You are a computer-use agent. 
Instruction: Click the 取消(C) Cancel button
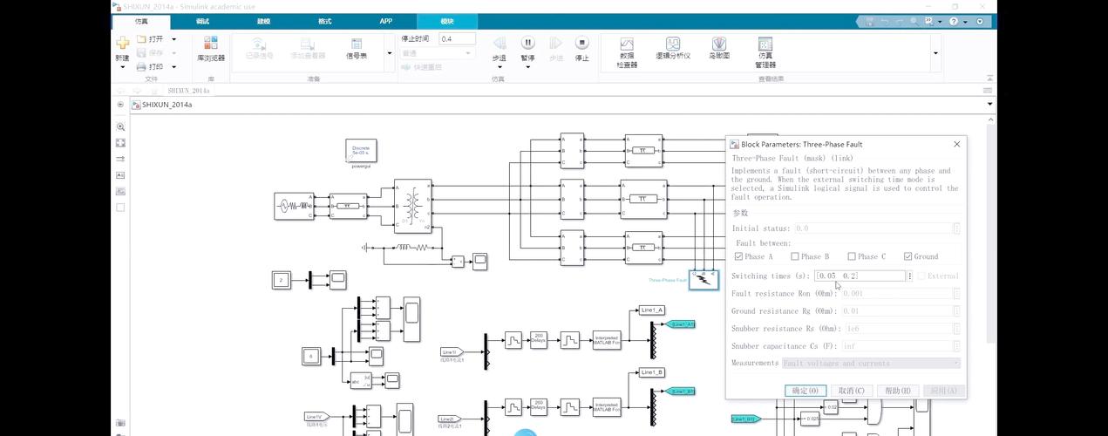(x=851, y=391)
